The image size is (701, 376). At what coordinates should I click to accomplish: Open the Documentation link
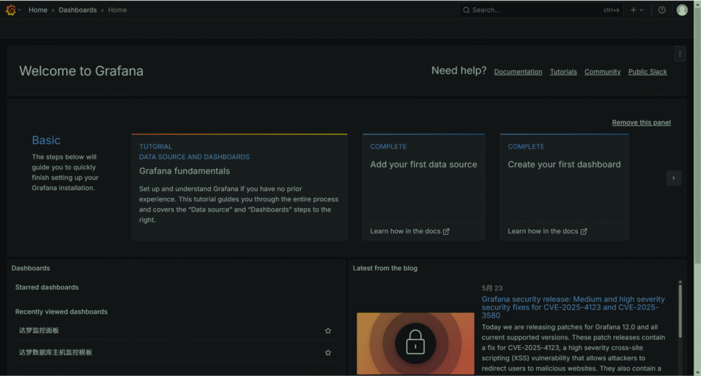(518, 72)
